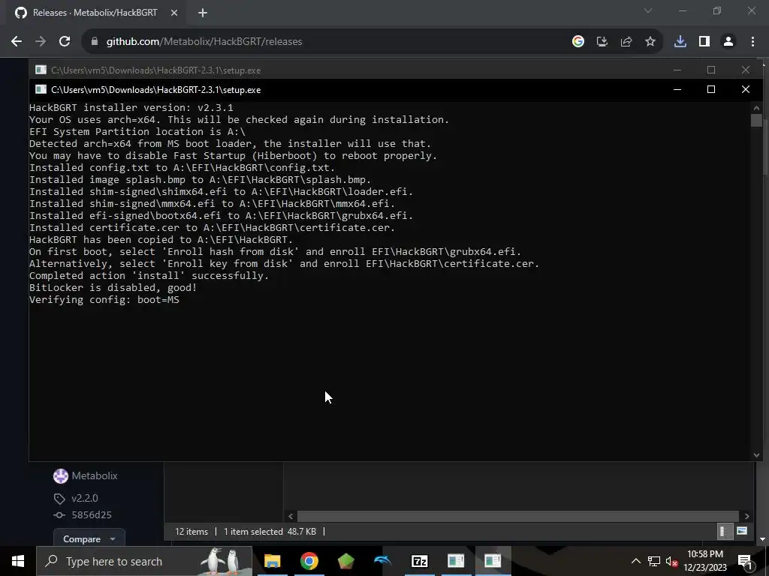Image resolution: width=769 pixels, height=576 pixels.
Task: Click Explorer horizontal scrollbar left arrow
Action: click(x=291, y=516)
